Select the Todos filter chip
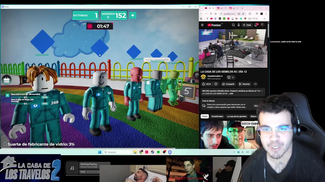This screenshot has height=182, width=325. coord(205,116)
